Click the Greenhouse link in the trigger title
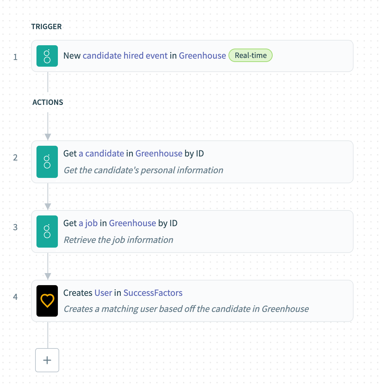The image size is (380, 388). pyautogui.click(x=202, y=55)
